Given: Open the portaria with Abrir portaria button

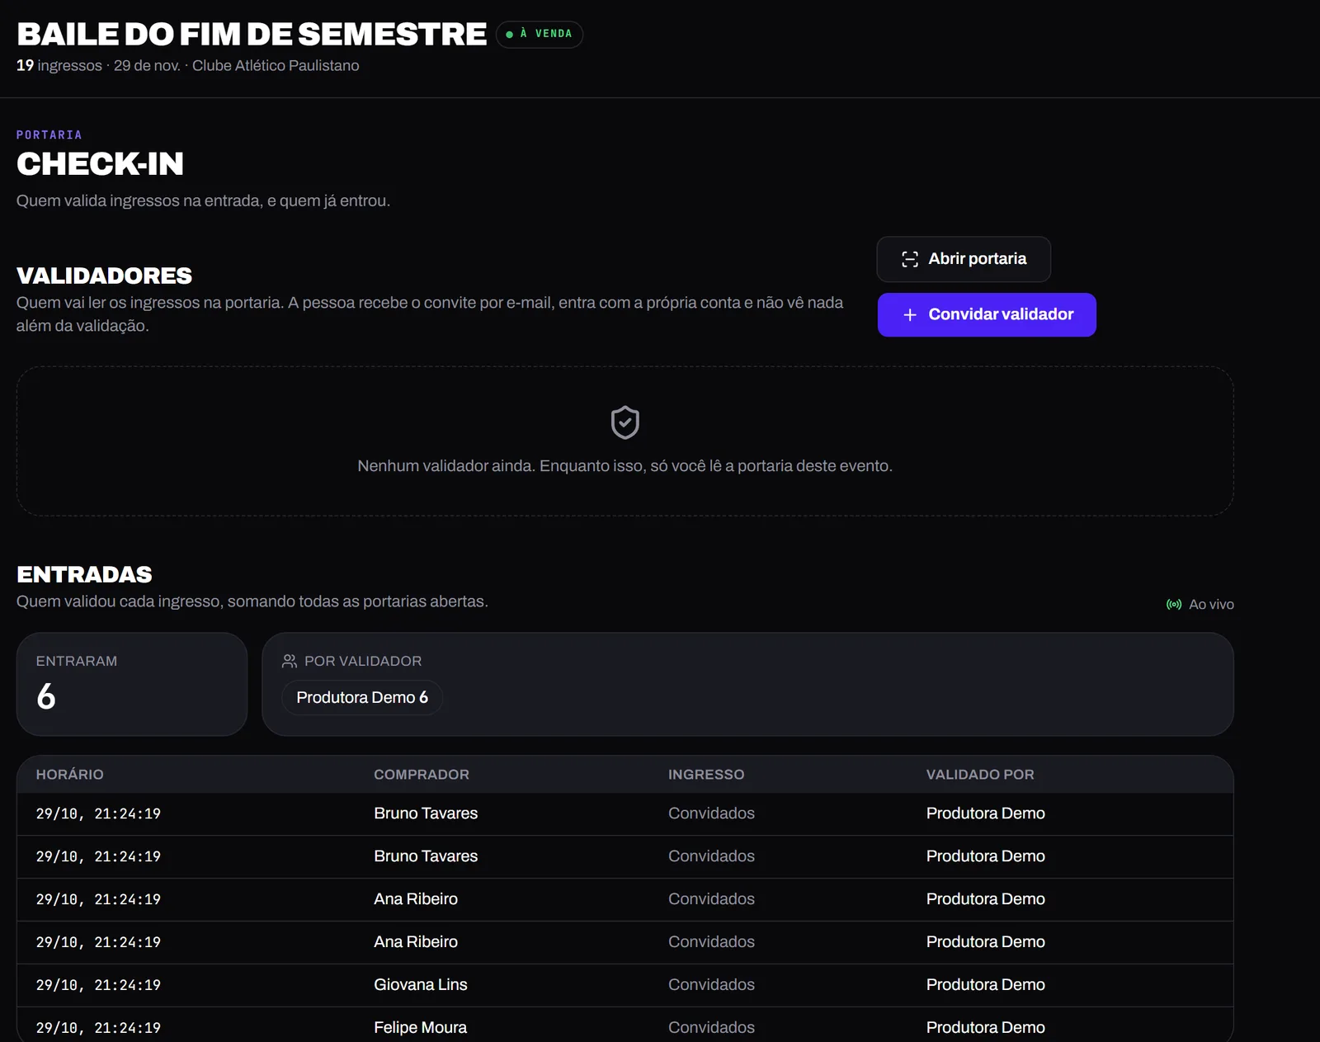Looking at the screenshot, I should [x=964, y=259].
